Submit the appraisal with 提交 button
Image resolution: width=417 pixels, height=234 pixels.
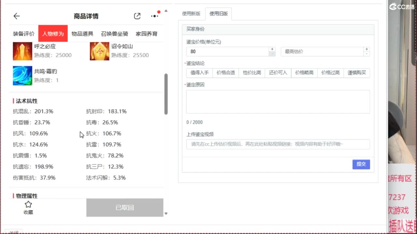pos(361,164)
